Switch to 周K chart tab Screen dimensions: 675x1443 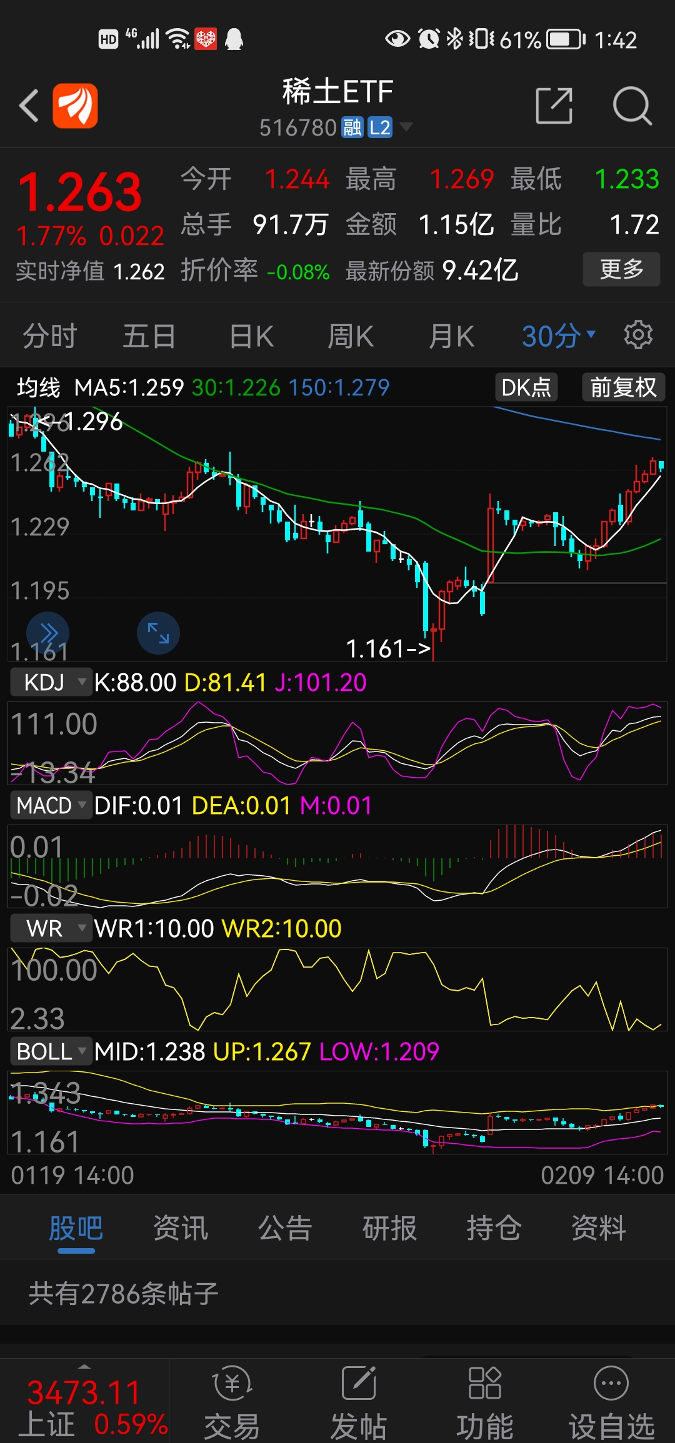[351, 336]
